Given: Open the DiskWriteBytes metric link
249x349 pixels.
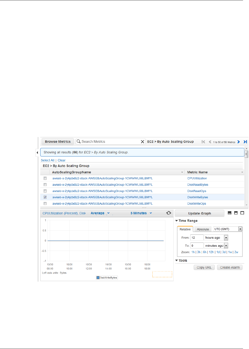Looking at the screenshot, I should point(198,197).
